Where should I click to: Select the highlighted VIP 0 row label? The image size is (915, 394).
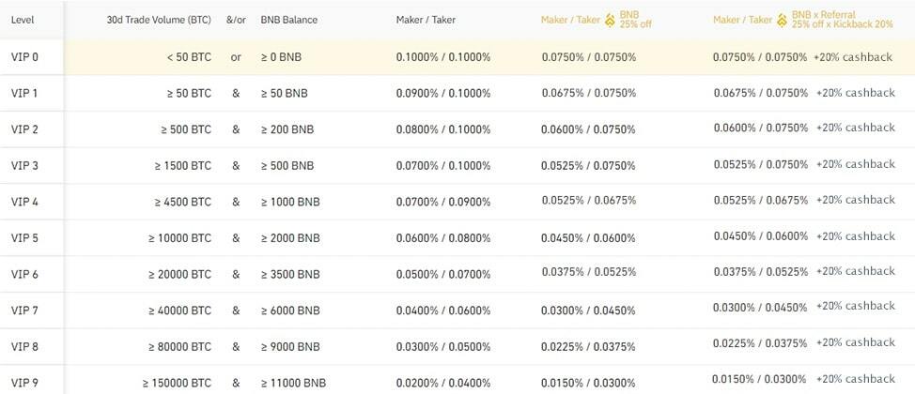[x=24, y=57]
